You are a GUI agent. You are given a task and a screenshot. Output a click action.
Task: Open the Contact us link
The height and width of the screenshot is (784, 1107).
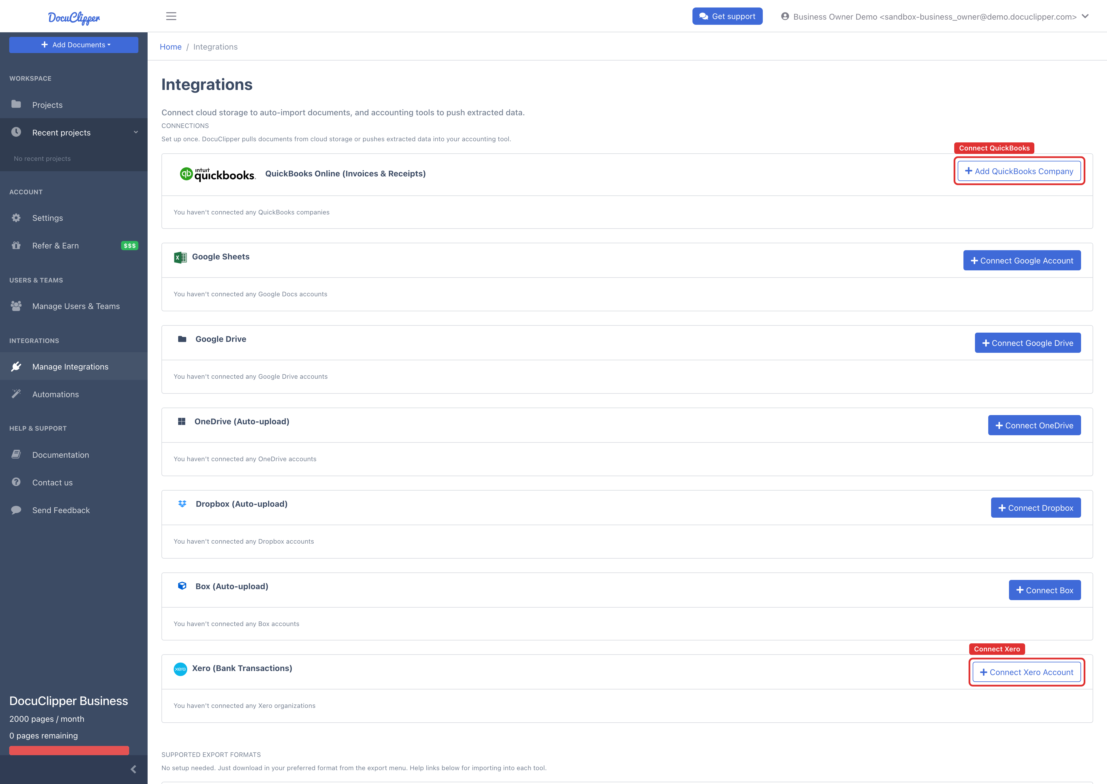point(74,482)
